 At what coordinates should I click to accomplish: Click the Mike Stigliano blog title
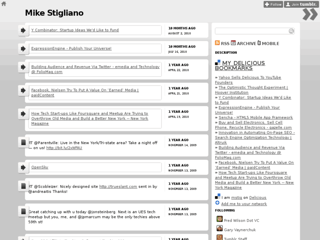point(54,13)
